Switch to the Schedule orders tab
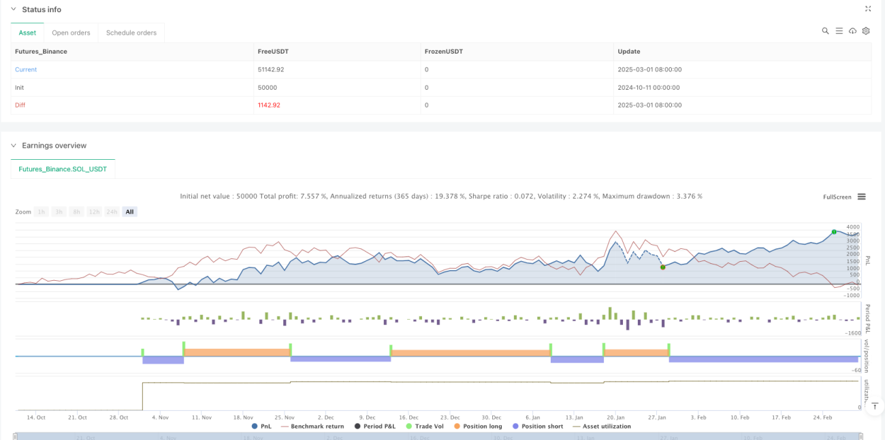Viewport: 885px width, 440px height. point(131,33)
